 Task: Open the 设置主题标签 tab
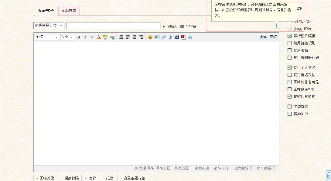[133, 178]
